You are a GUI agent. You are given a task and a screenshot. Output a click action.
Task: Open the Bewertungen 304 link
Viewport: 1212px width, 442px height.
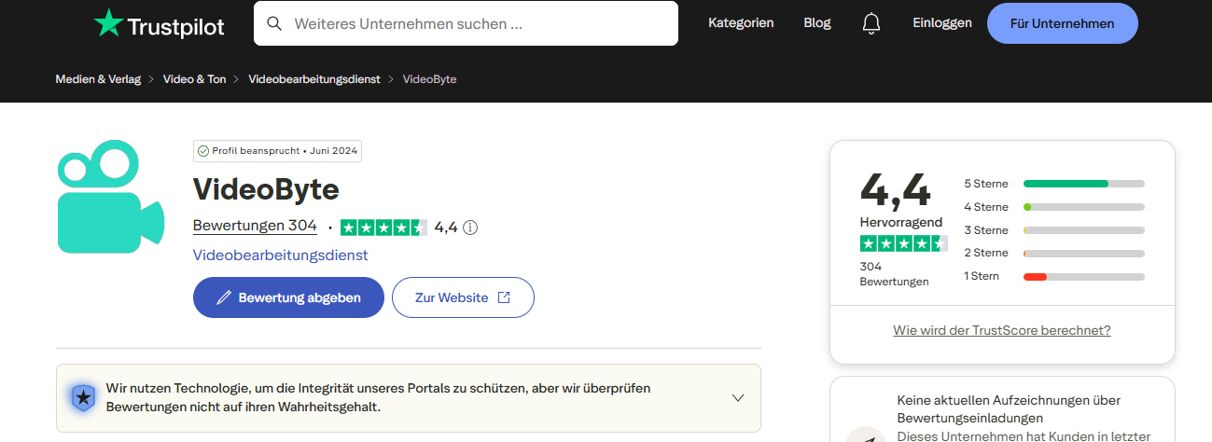[255, 226]
